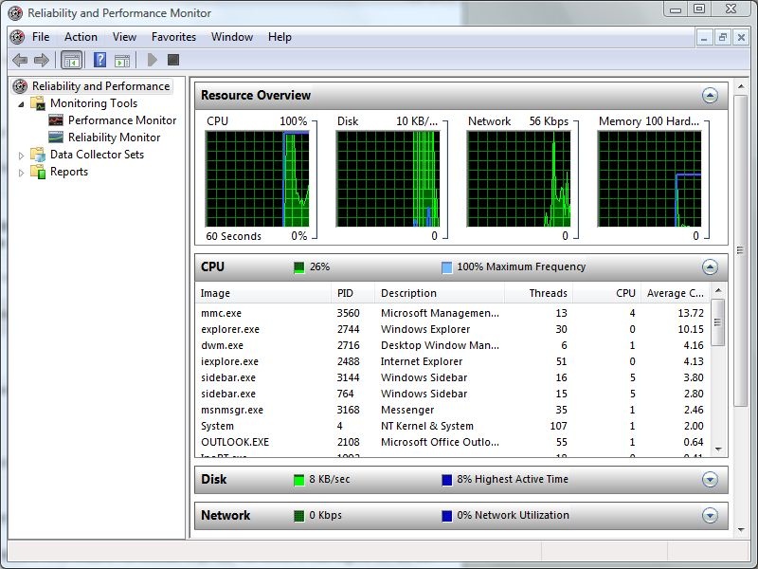Open the Action menu

(x=81, y=37)
